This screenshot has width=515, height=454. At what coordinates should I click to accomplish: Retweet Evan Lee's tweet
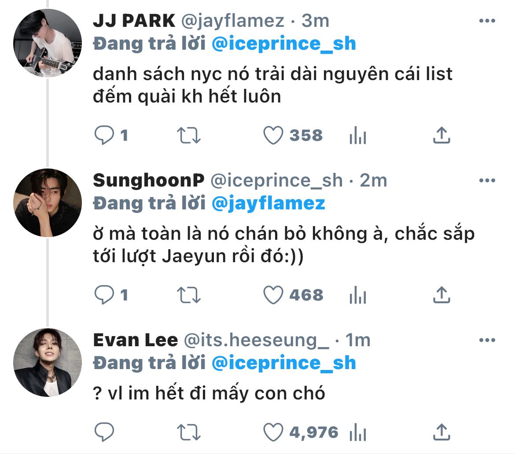[x=189, y=432]
